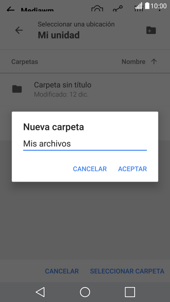Tap the Carpetas section header
This screenshot has width=170, height=302.
(24, 62)
